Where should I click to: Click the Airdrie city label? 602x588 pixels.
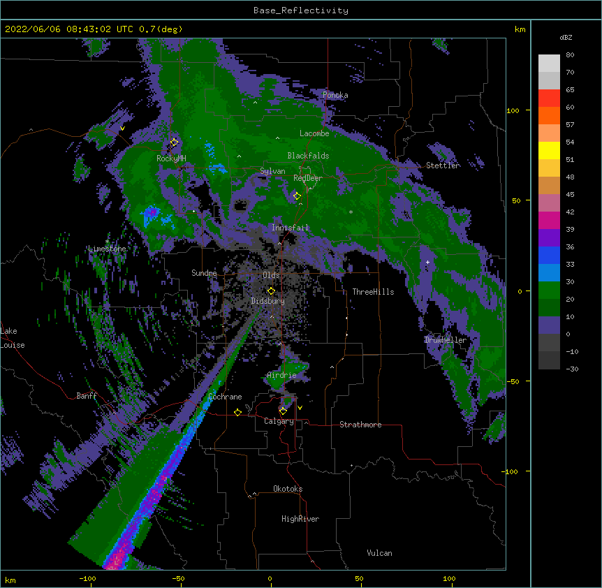click(281, 375)
